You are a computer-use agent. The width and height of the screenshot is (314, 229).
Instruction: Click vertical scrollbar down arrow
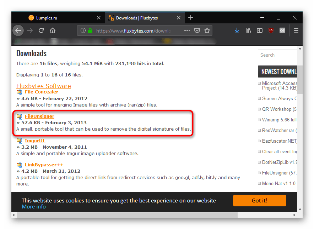click(x=300, y=209)
